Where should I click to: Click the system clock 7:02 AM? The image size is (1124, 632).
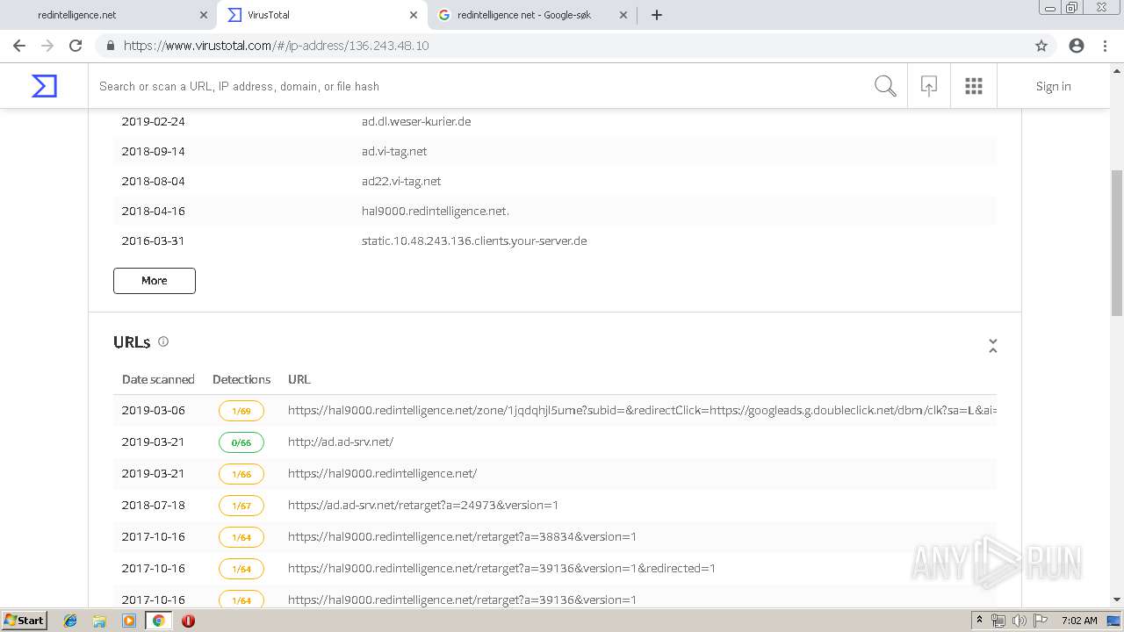1079,621
